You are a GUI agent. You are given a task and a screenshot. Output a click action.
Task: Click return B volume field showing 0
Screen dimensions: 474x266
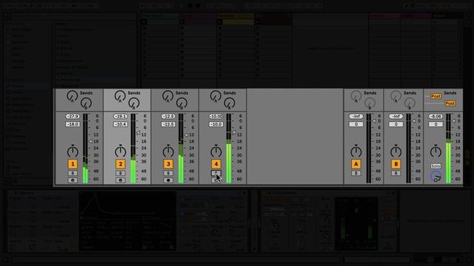[395, 124]
